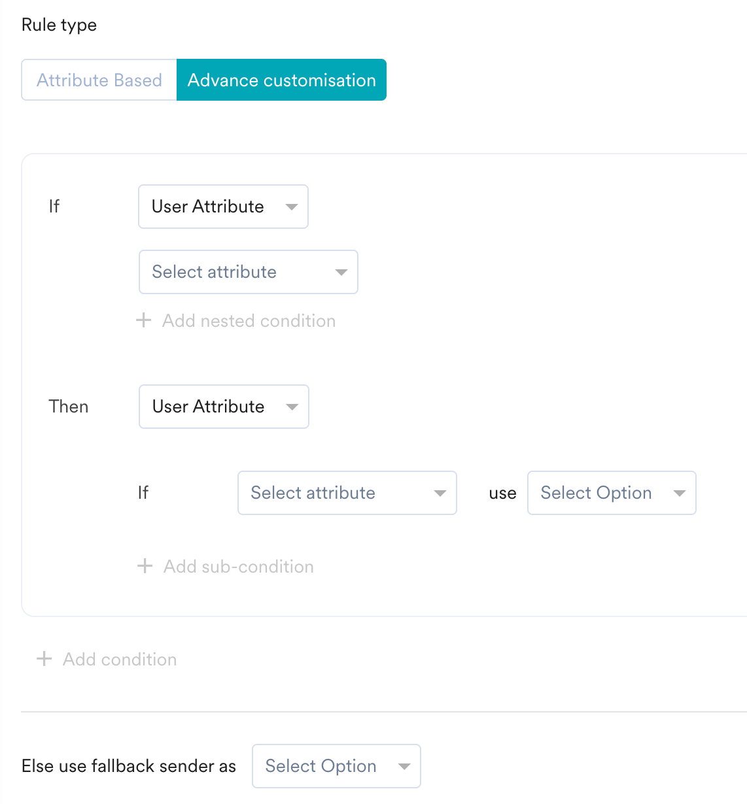This screenshot has height=804, width=747.
Task: Open the Select attribute dropdown in the nested If row
Action: pyautogui.click(x=347, y=493)
